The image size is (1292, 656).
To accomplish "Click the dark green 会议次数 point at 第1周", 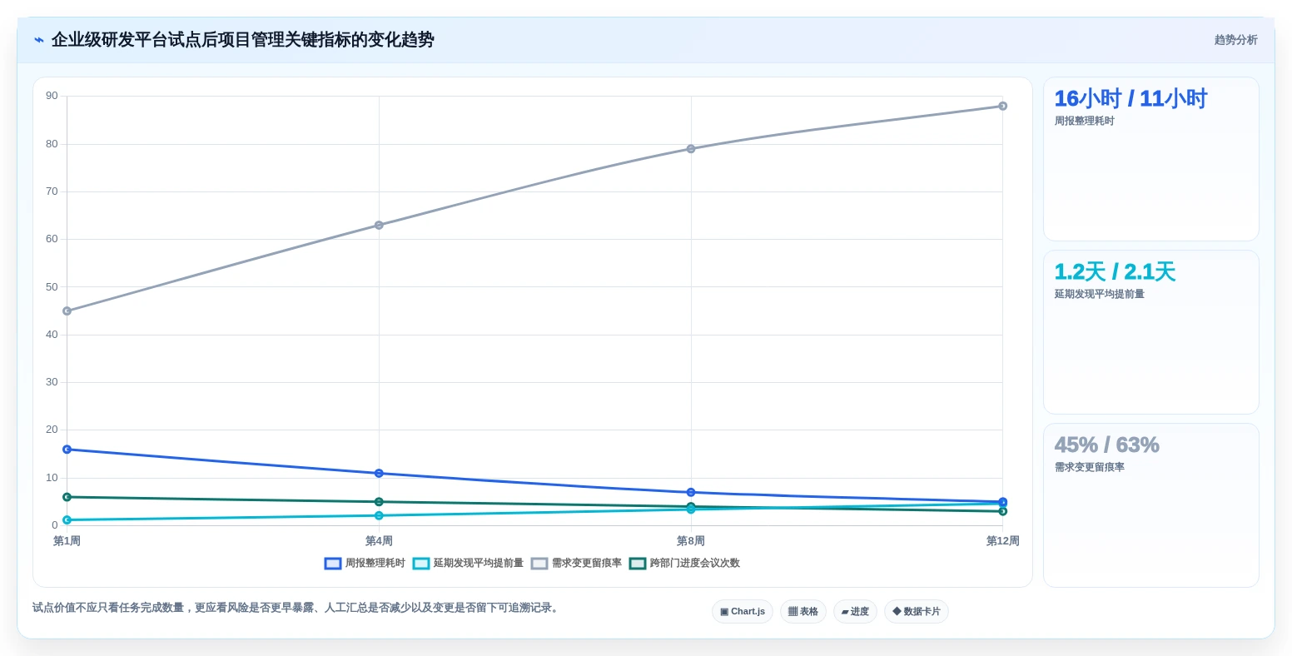I will [67, 497].
